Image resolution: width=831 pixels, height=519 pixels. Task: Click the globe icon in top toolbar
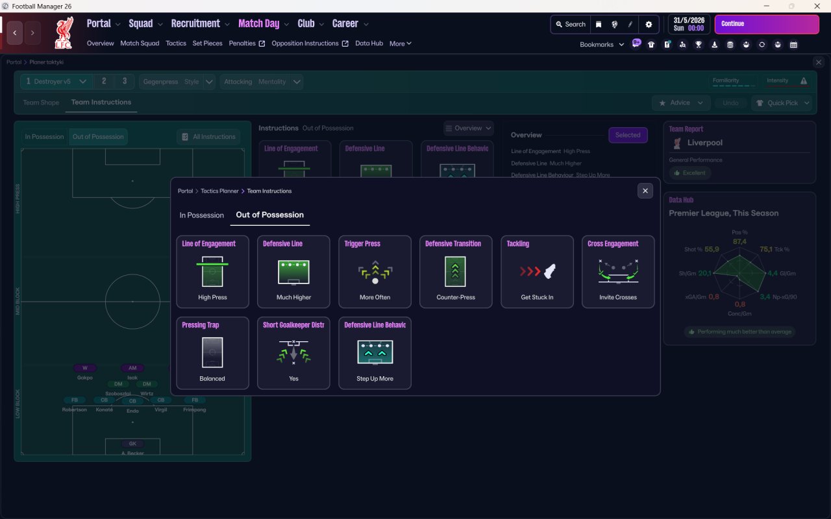(x=614, y=24)
